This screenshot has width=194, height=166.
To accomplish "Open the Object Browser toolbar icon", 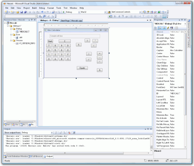I will (x=151, y=12).
